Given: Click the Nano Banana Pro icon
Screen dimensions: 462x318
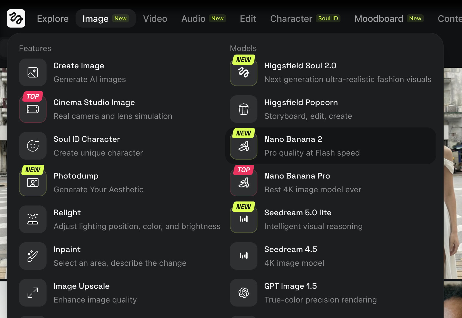Looking at the screenshot, I should point(244,183).
